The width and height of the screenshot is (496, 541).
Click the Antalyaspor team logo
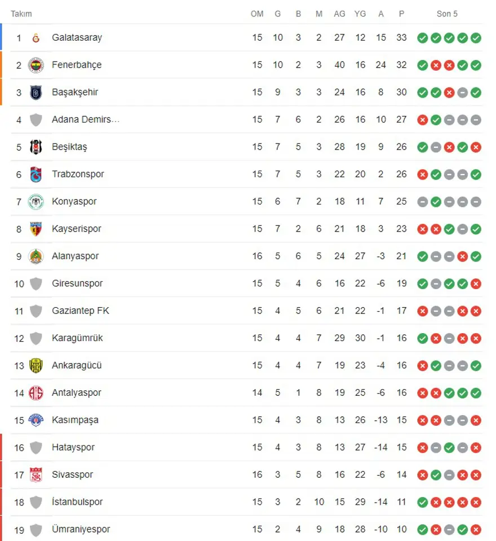tap(36, 392)
